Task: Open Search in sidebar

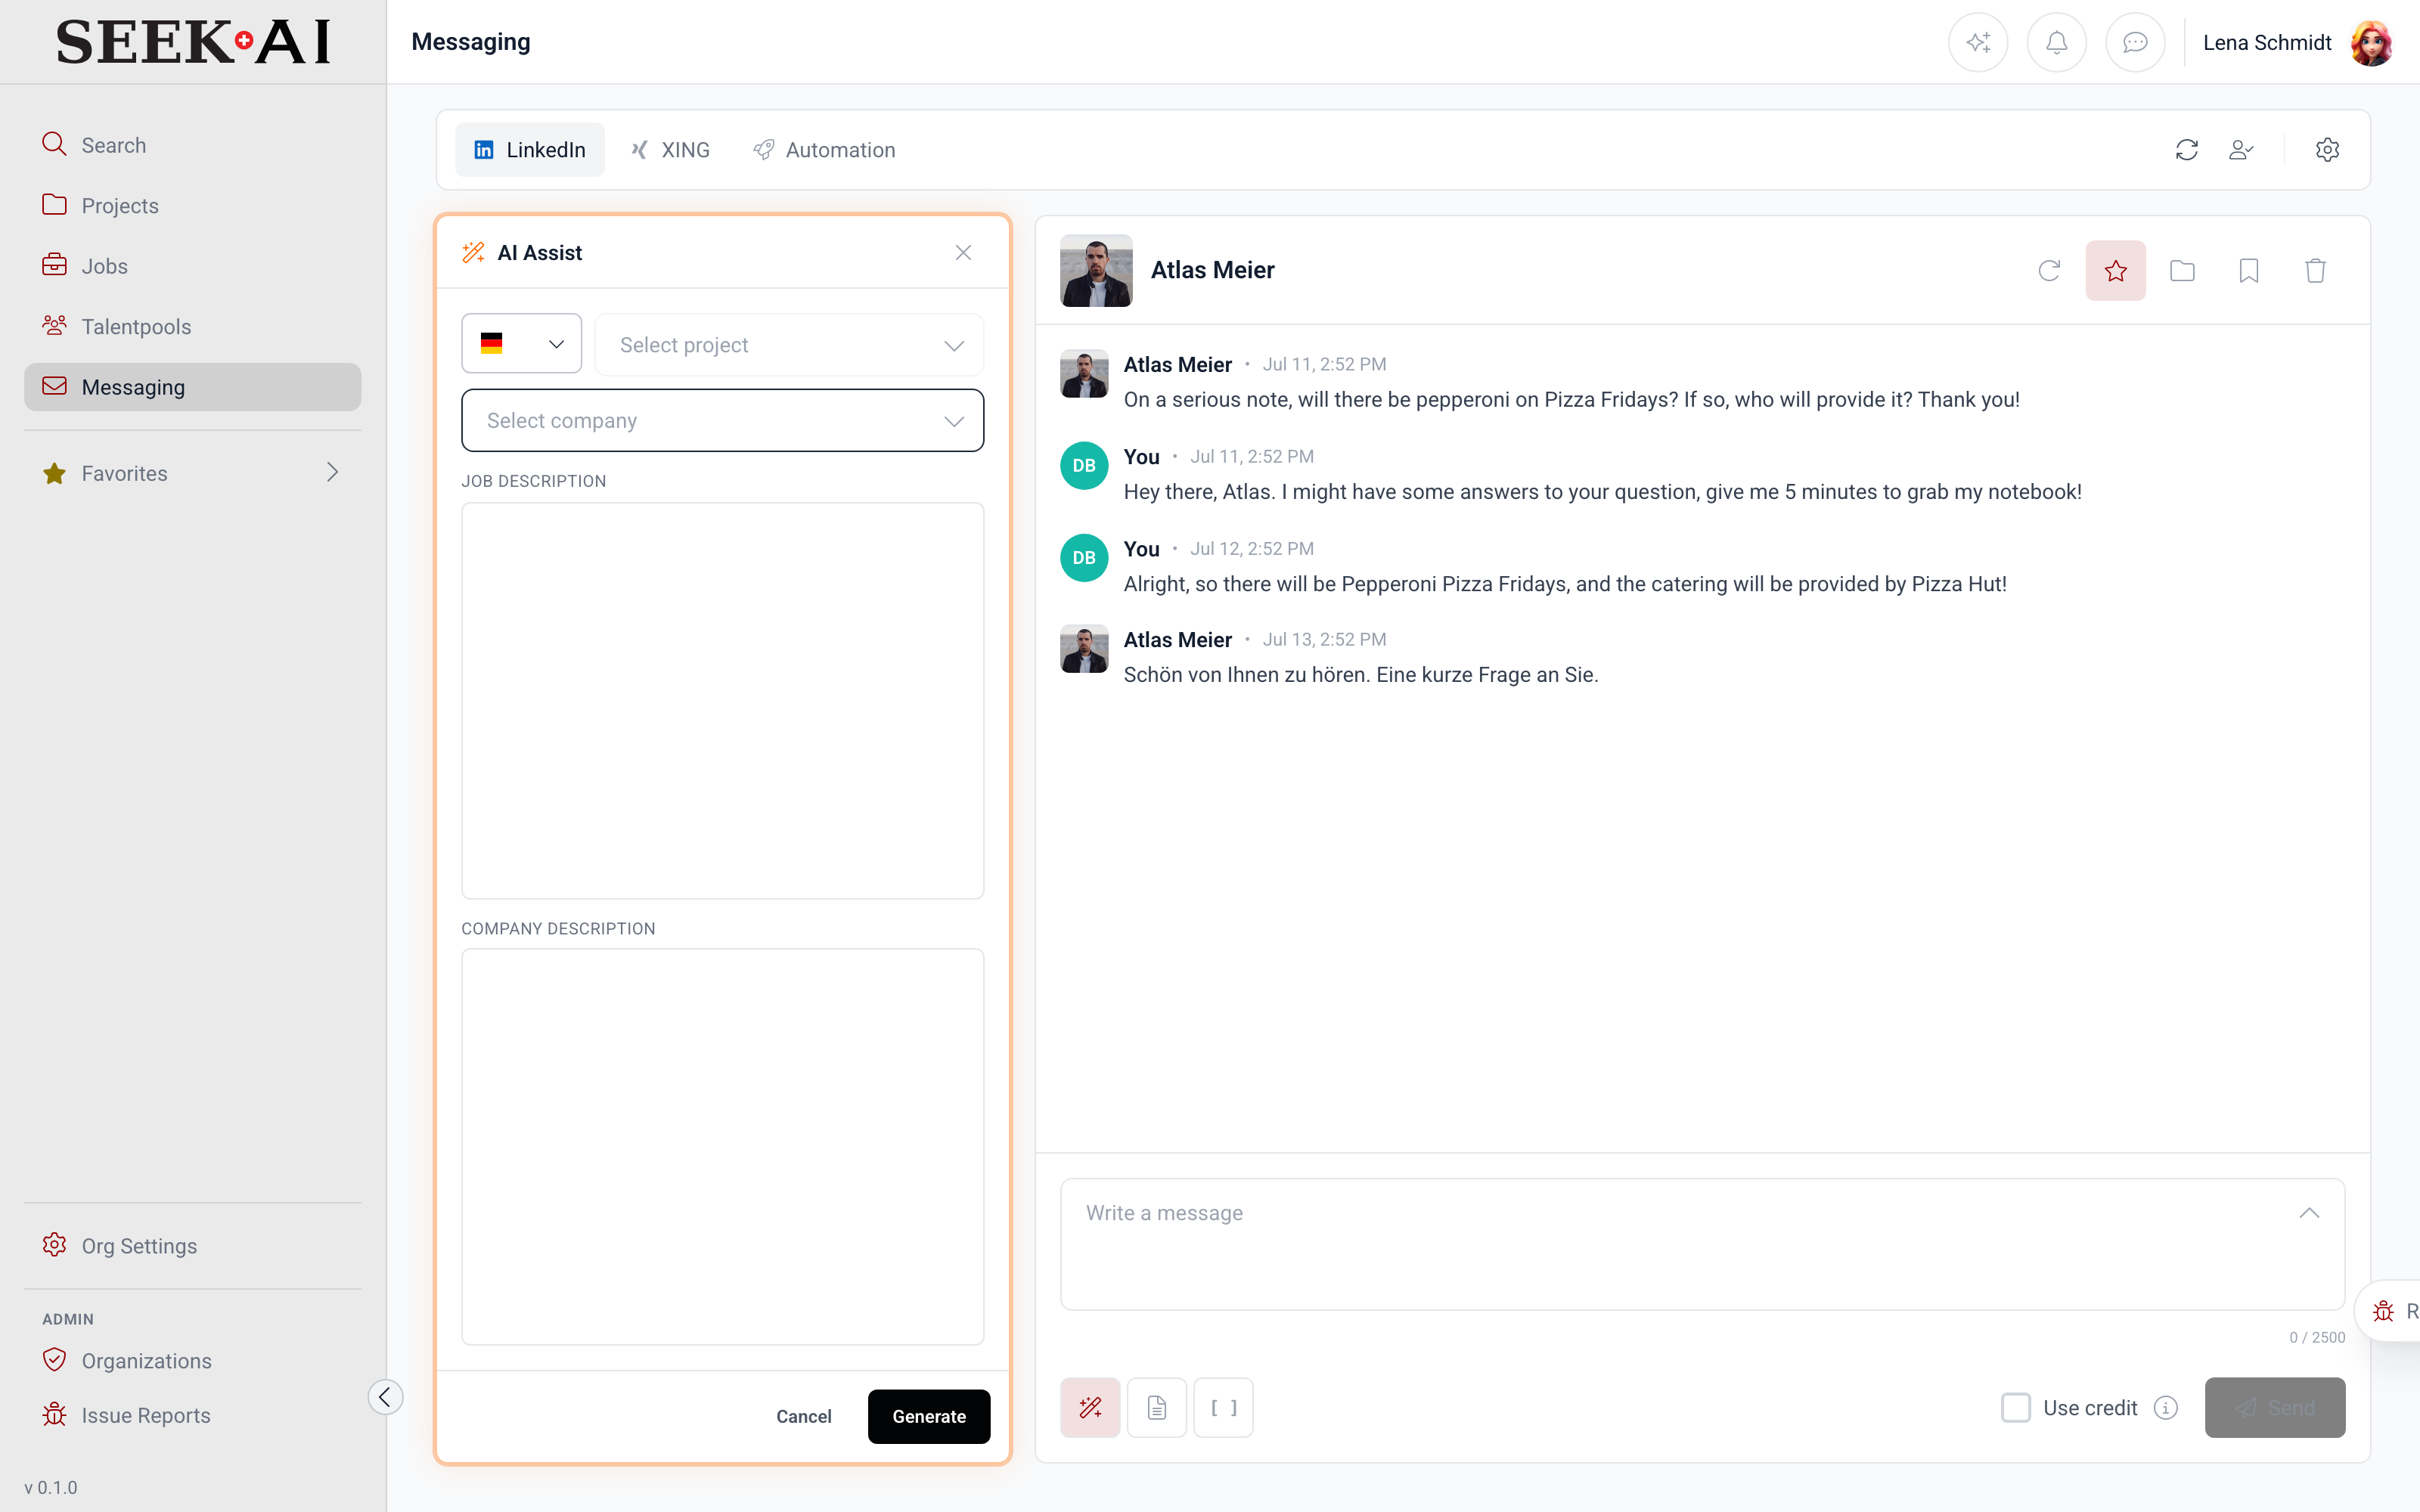Action: point(192,145)
